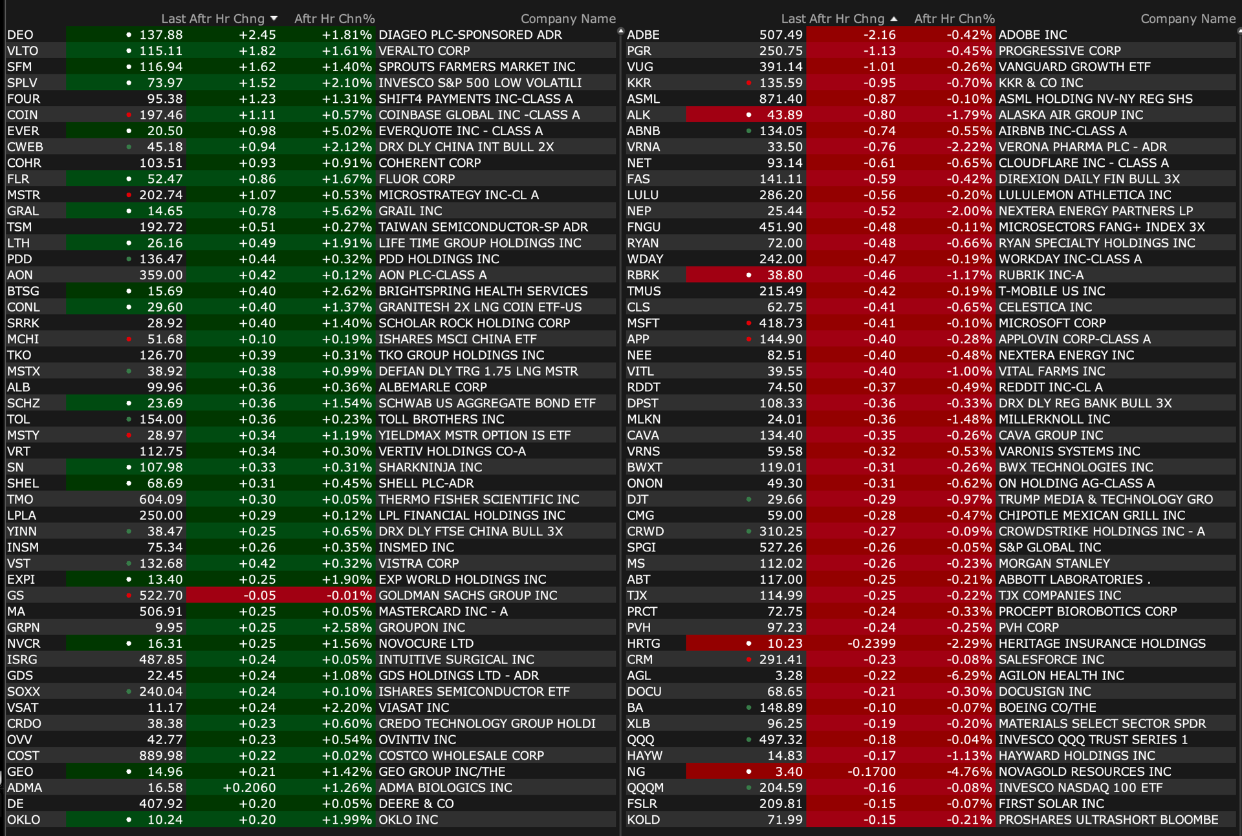Select the GS ticker row symbol
Viewport: 1242px width, 836px height.
tap(16, 595)
